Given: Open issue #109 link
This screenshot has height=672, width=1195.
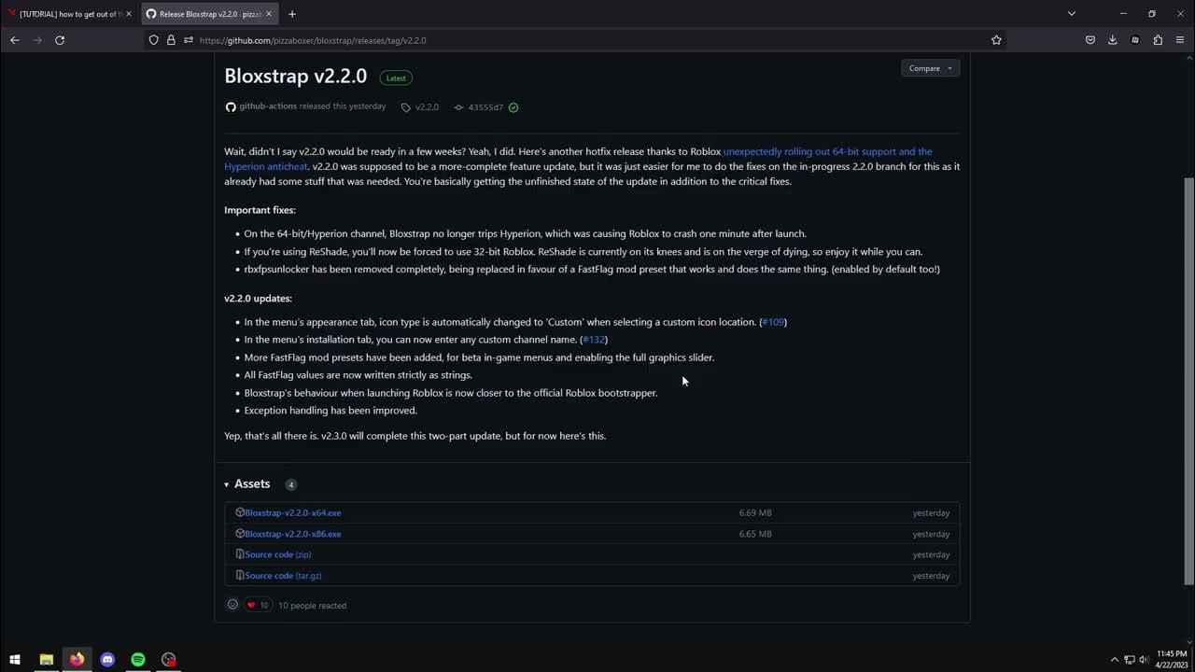Looking at the screenshot, I should click(773, 322).
